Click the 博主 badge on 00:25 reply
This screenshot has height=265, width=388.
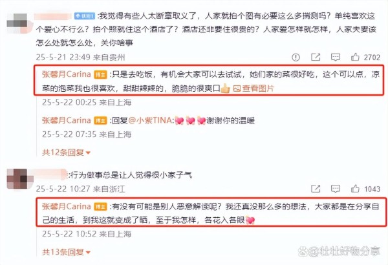tap(100, 74)
